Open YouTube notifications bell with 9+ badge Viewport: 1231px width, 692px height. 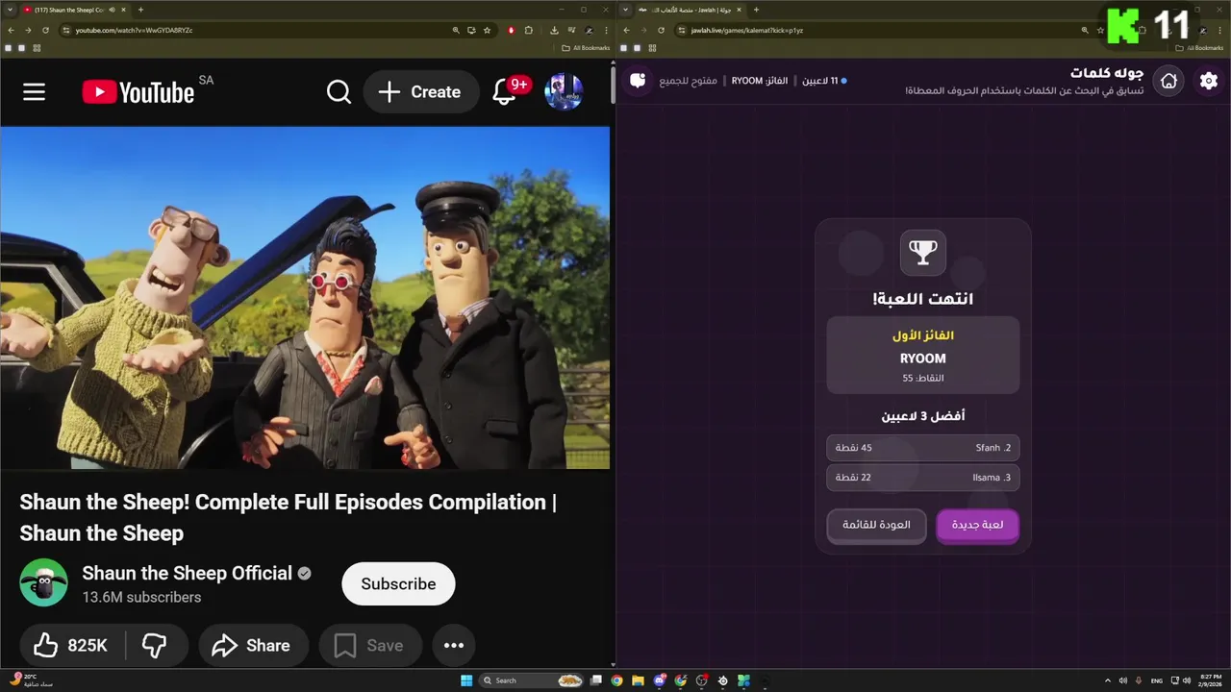(x=504, y=91)
